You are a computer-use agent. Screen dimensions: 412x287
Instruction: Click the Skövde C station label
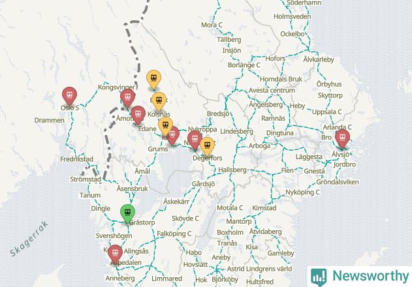[185, 219]
